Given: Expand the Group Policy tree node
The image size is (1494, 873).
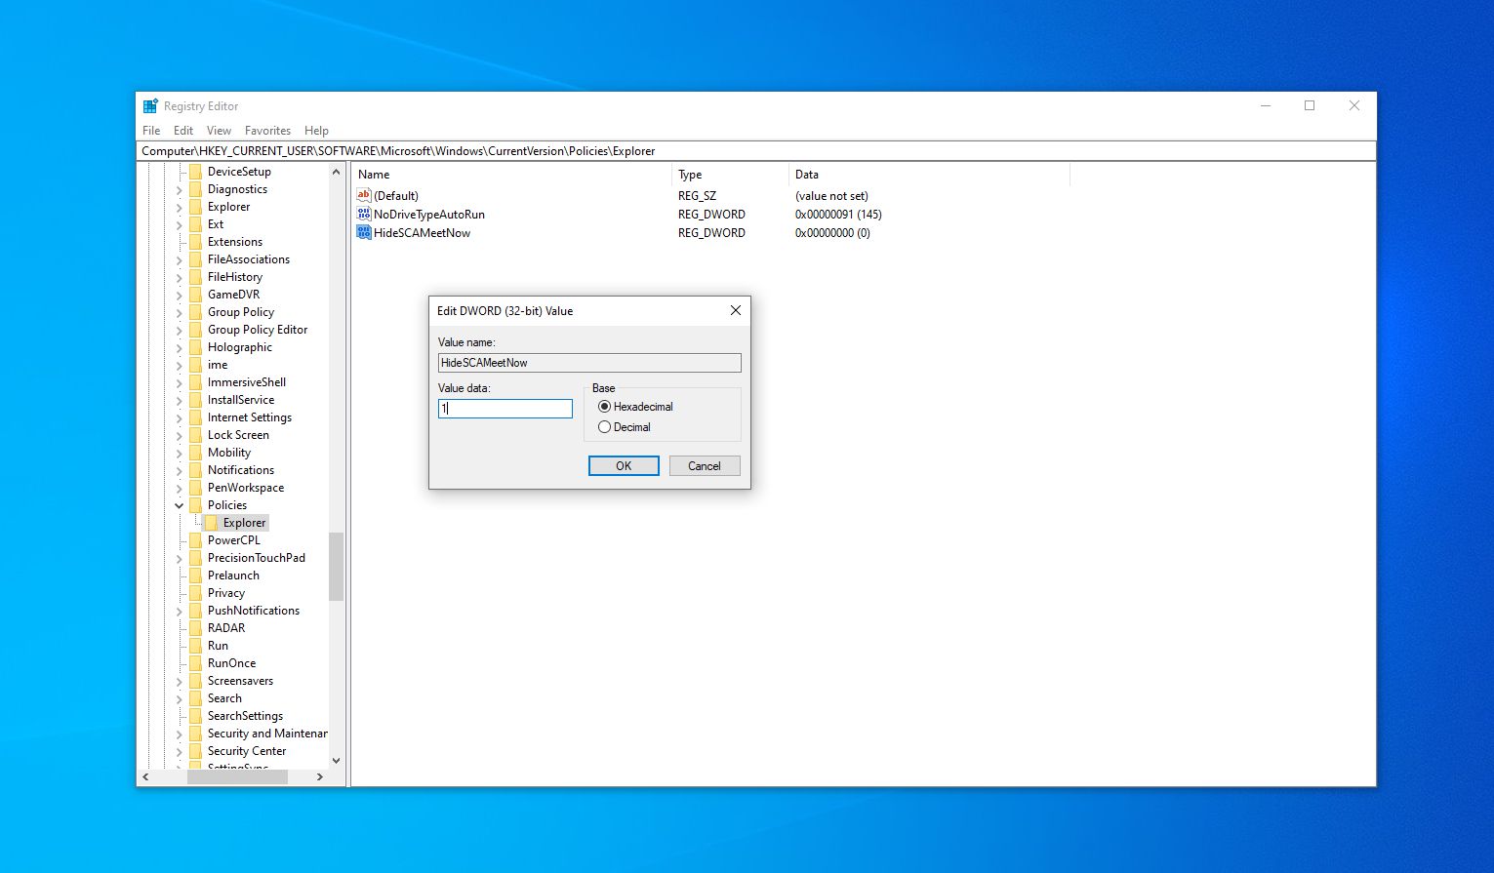Looking at the screenshot, I should tap(180, 312).
